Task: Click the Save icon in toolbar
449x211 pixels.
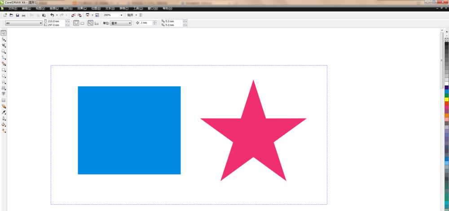Action: tap(18, 15)
